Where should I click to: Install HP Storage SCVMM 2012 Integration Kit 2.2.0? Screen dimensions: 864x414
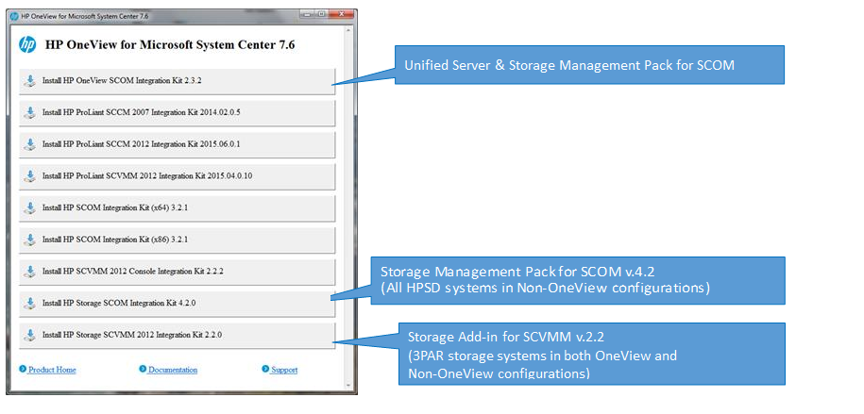(x=177, y=335)
